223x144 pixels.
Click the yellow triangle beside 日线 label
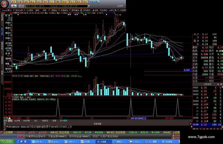pyautogui.click(x=9, y=118)
